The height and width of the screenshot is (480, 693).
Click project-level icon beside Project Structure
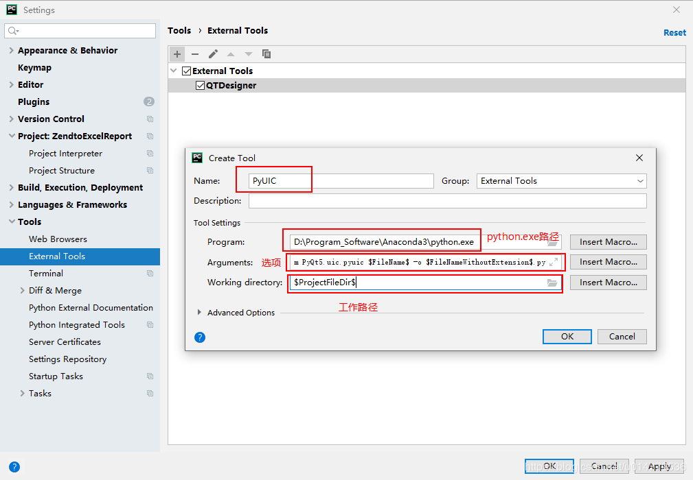tap(150, 171)
